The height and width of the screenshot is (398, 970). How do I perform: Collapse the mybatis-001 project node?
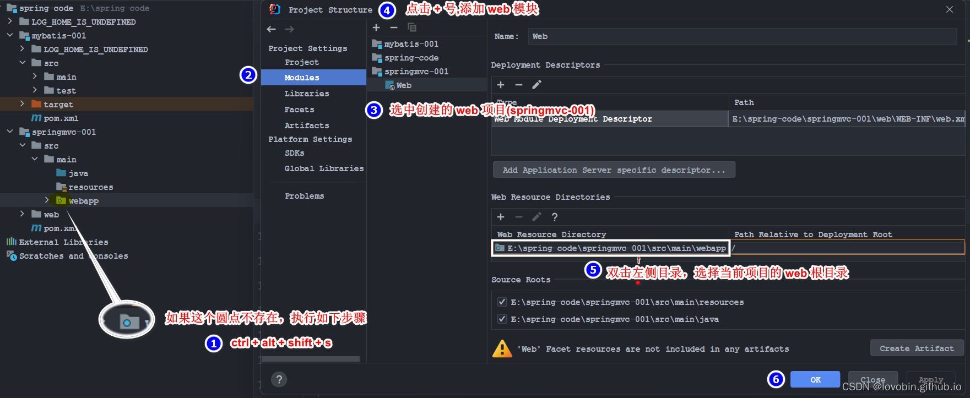[10, 35]
